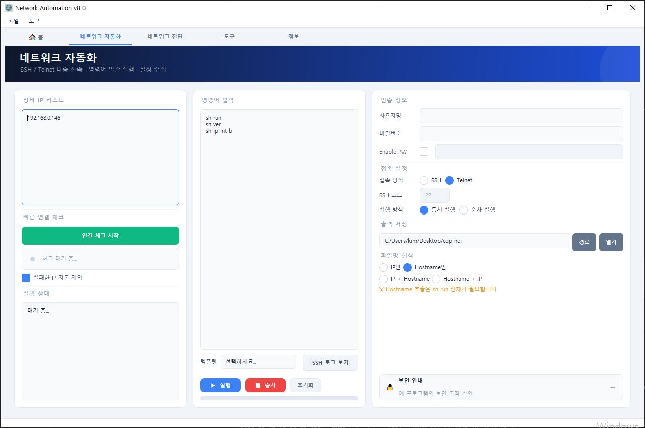Click the progress bar below 실행 button
Viewport: 645px width, 428px height.
pos(279,398)
